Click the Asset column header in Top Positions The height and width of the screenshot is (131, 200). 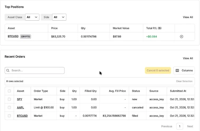(x=11, y=28)
